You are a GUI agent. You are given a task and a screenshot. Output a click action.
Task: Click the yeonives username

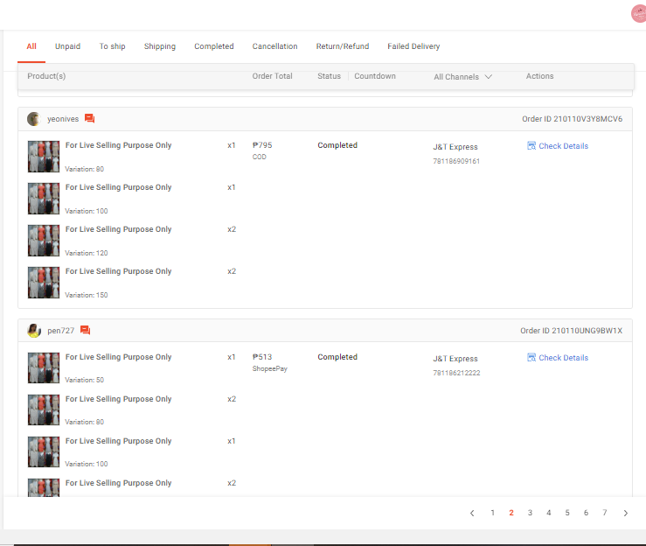tap(63, 119)
